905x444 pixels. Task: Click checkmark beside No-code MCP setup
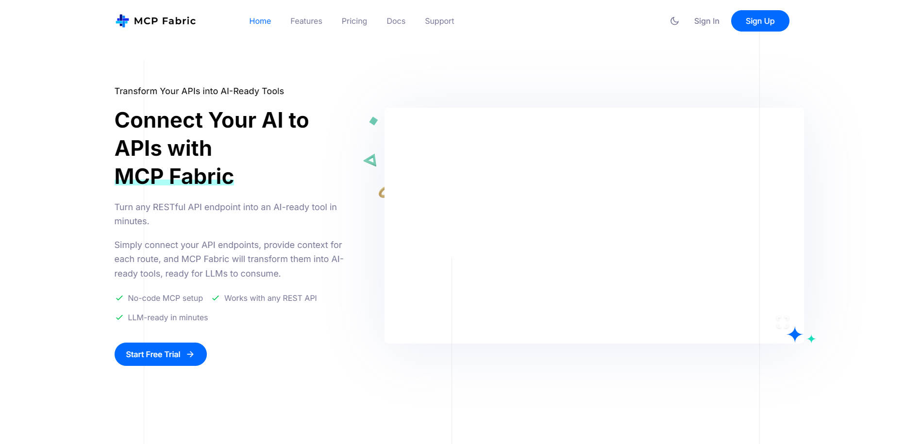coord(119,298)
